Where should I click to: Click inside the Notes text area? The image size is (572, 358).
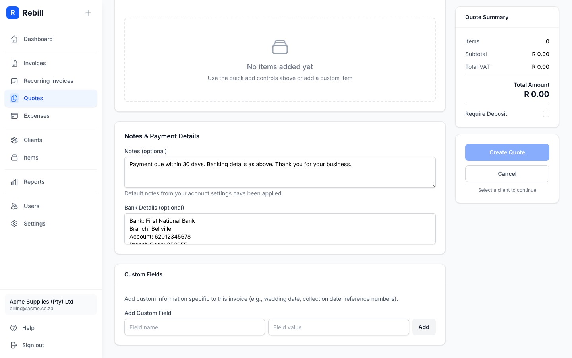(x=280, y=172)
